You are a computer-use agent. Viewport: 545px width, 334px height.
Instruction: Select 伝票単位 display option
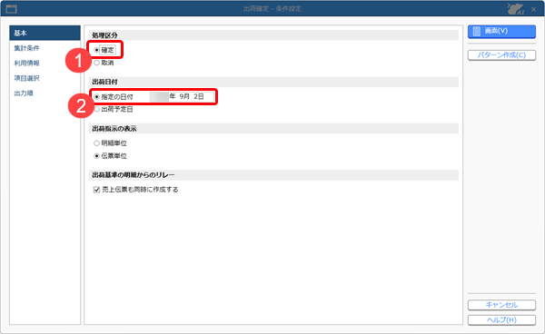click(x=96, y=156)
